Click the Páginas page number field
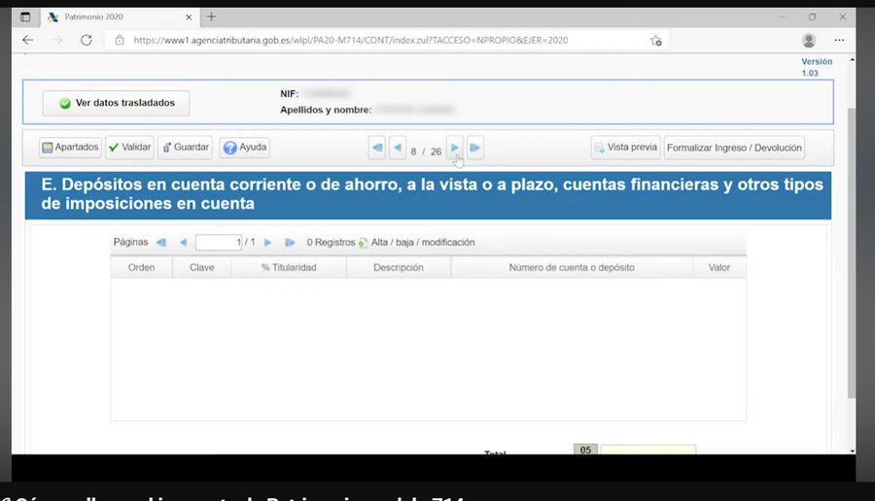 tap(219, 243)
